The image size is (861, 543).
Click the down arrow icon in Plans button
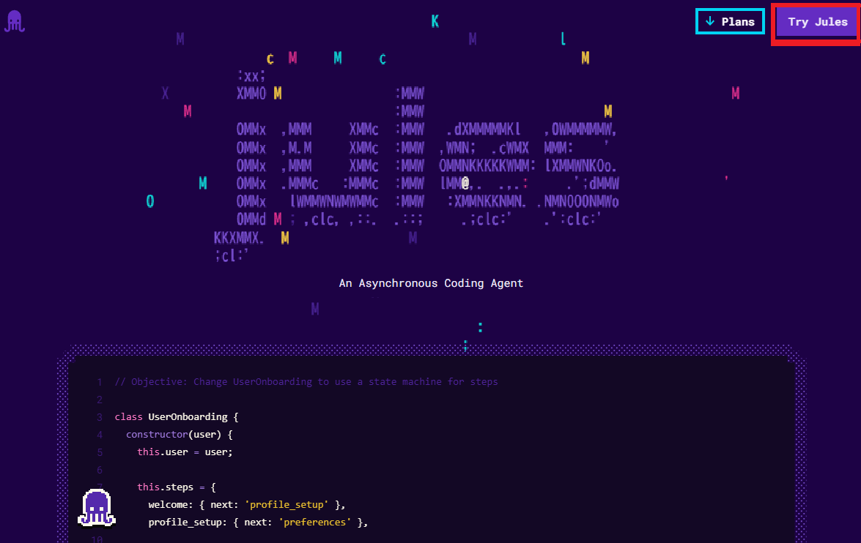(x=709, y=21)
